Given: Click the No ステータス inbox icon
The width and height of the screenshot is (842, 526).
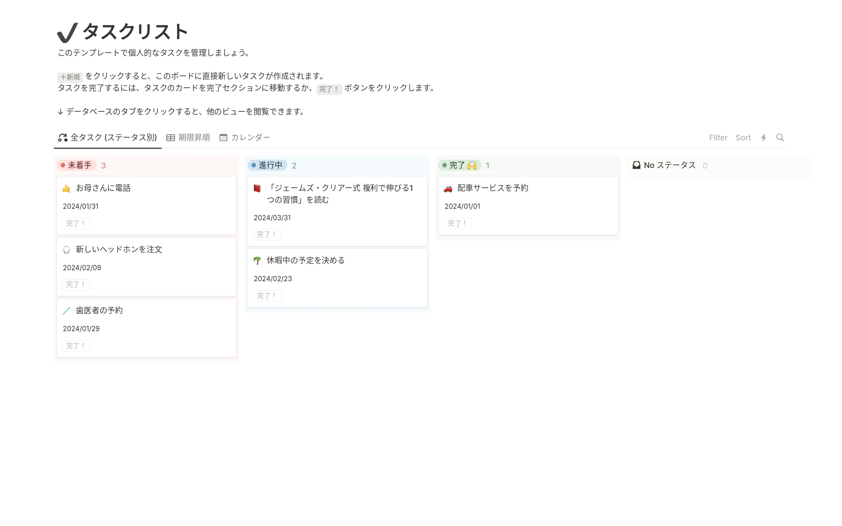Looking at the screenshot, I should tap(636, 165).
